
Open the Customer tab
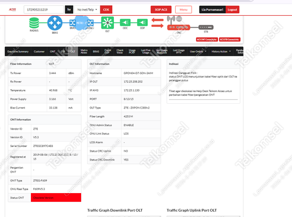pos(39,51)
